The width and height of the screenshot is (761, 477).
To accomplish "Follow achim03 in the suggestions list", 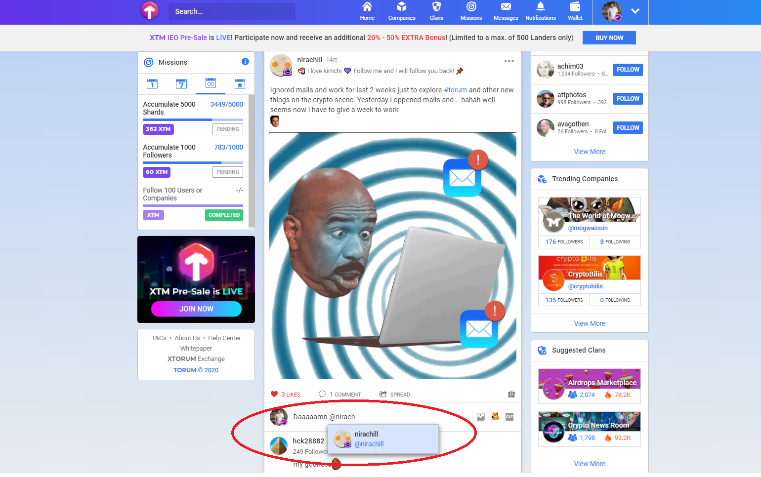I will (x=628, y=70).
